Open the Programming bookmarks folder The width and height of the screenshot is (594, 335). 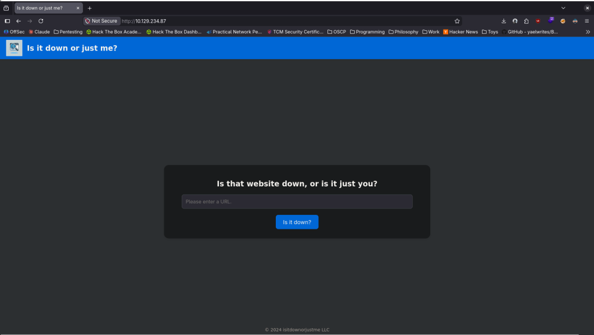367,32
